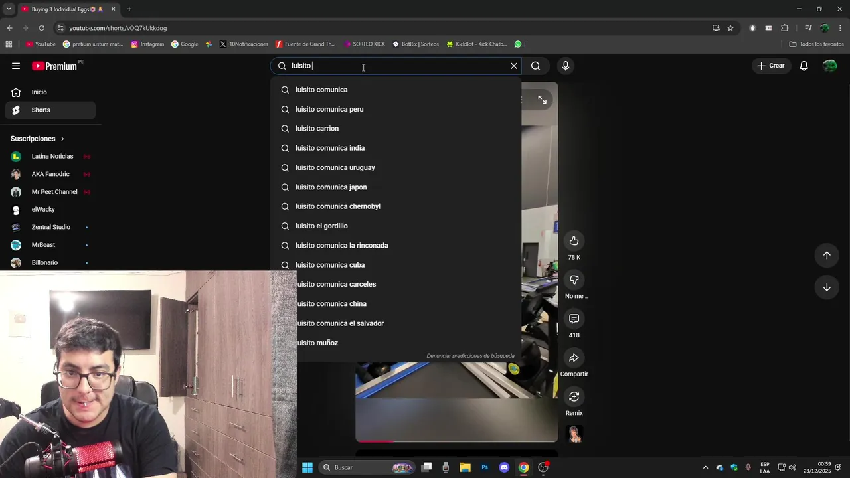Viewport: 850px width, 478px height.
Task: Bookmark this page with the star
Action: pos(730,28)
